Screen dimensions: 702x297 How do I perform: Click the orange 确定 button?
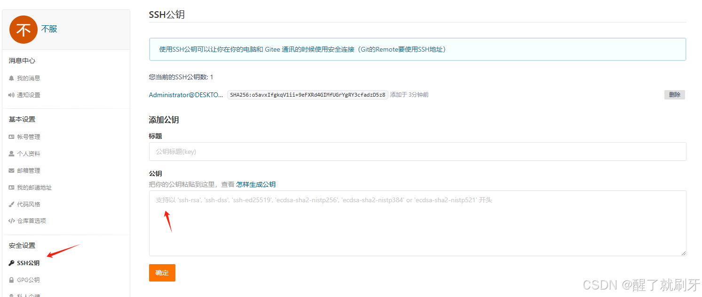coord(162,273)
